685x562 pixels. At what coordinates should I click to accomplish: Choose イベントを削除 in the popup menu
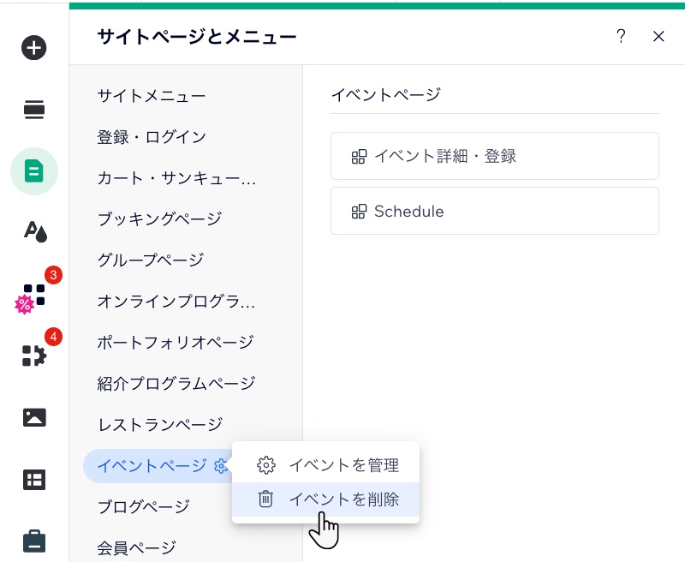coord(344,499)
